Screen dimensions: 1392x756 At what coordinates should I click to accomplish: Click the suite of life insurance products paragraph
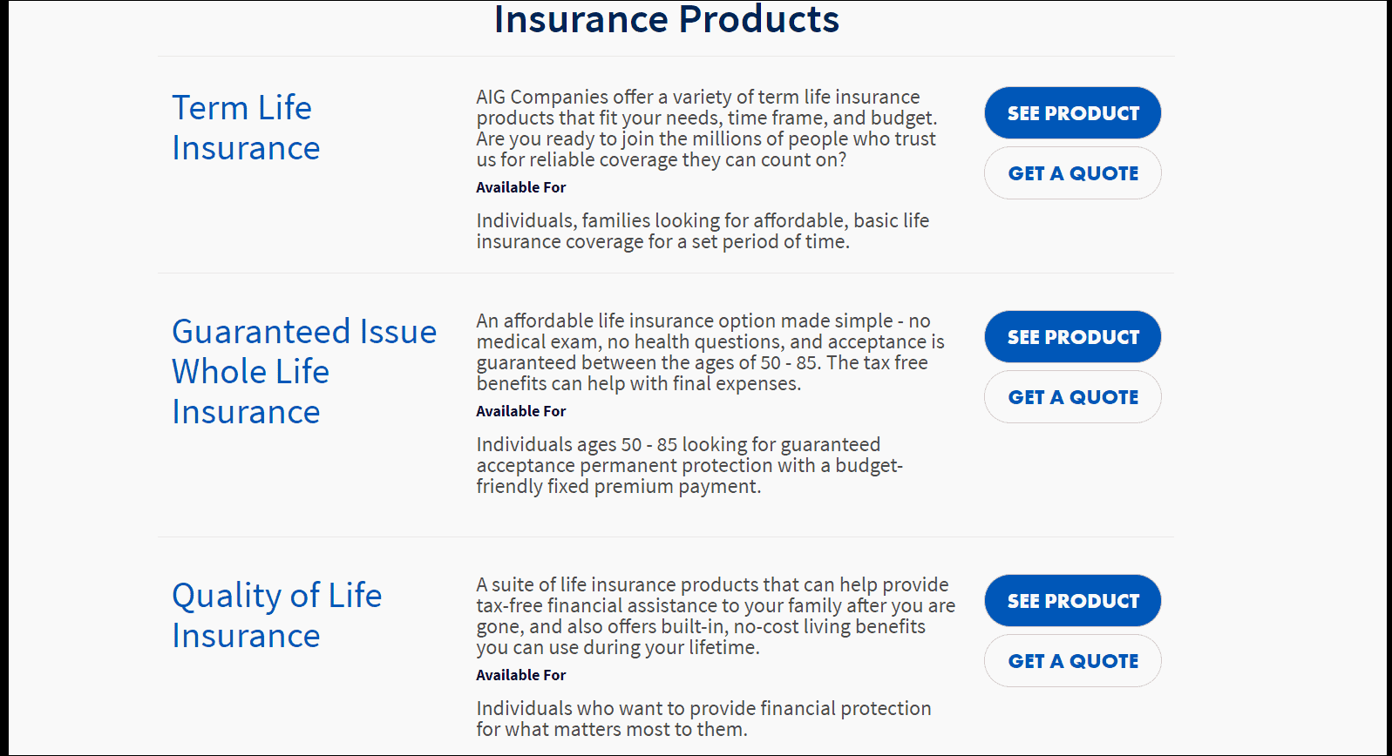(716, 616)
